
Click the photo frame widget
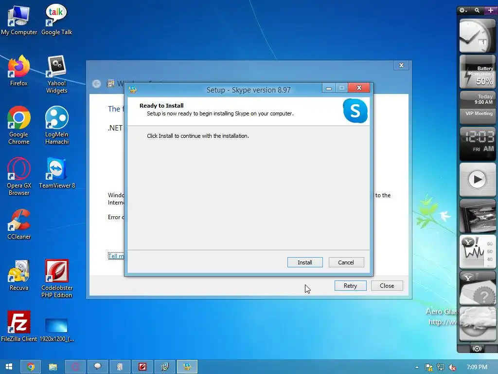tap(478, 216)
